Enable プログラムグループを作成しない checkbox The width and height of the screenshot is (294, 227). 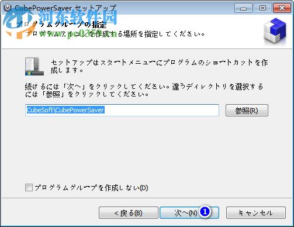29,188
